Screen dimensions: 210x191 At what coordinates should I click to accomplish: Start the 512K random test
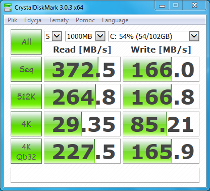26,97
